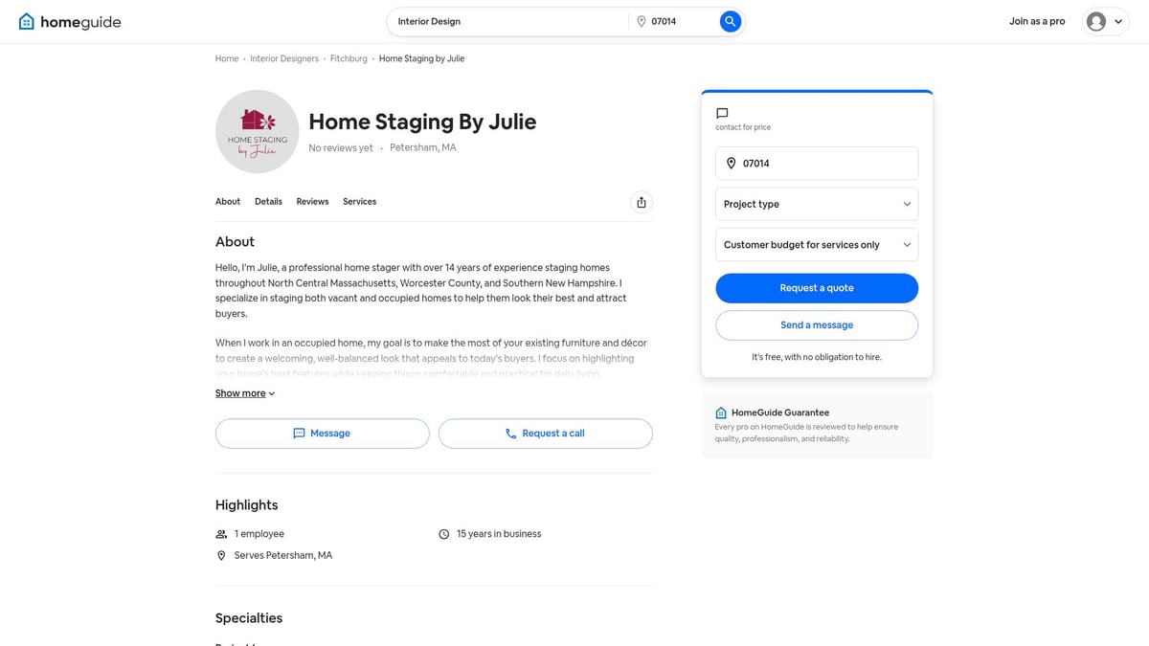Open the user account avatar menu

[x=1106, y=21]
